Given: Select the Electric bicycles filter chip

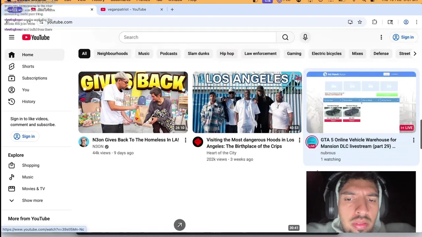Looking at the screenshot, I should (327, 53).
